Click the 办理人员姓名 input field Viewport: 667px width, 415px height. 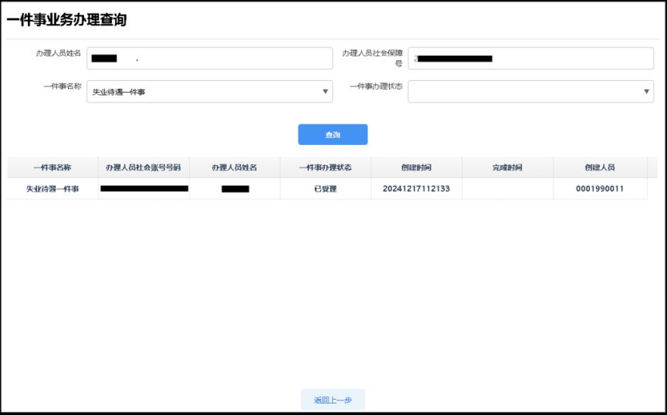point(209,59)
